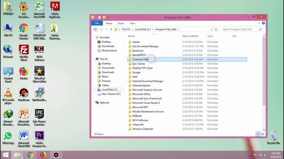Image resolution: width=284 pixels, height=159 pixels.
Task: Sort by Size column header
Action: click(234, 36)
